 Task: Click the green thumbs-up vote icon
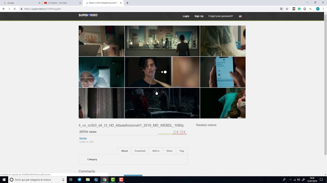[x=175, y=132]
